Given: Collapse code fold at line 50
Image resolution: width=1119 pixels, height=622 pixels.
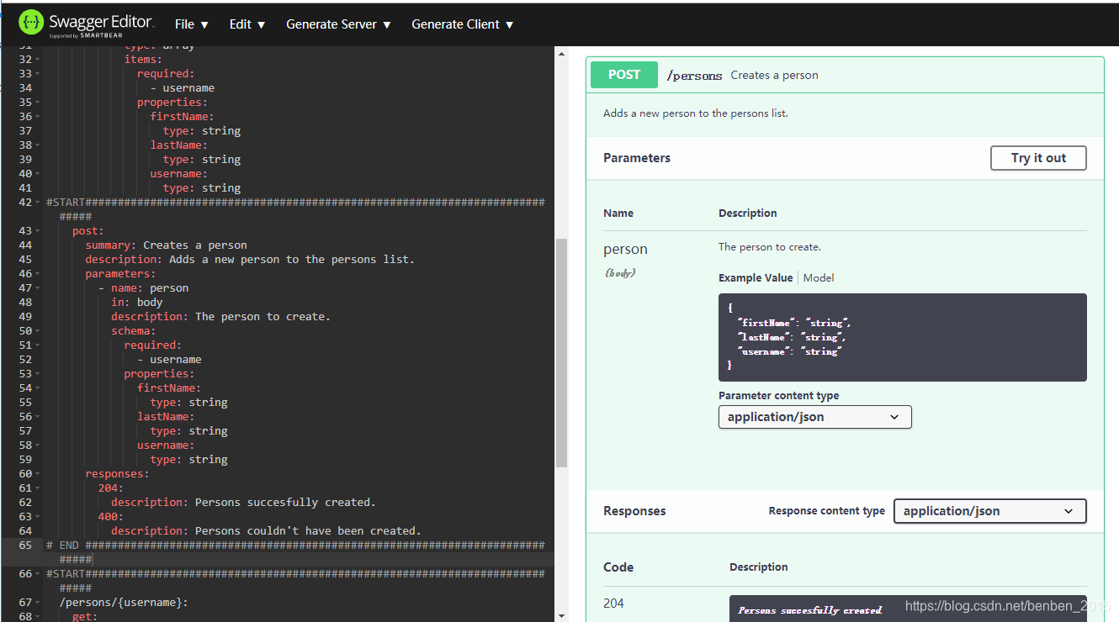Looking at the screenshot, I should [x=38, y=330].
